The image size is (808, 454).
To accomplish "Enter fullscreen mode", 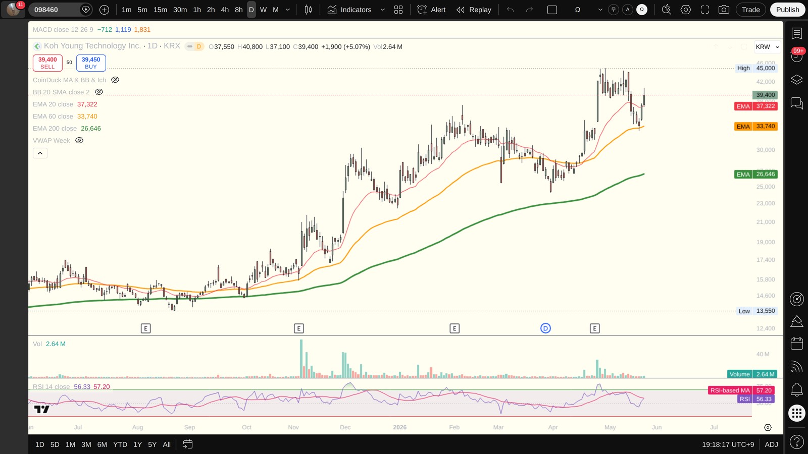I will coord(705,10).
